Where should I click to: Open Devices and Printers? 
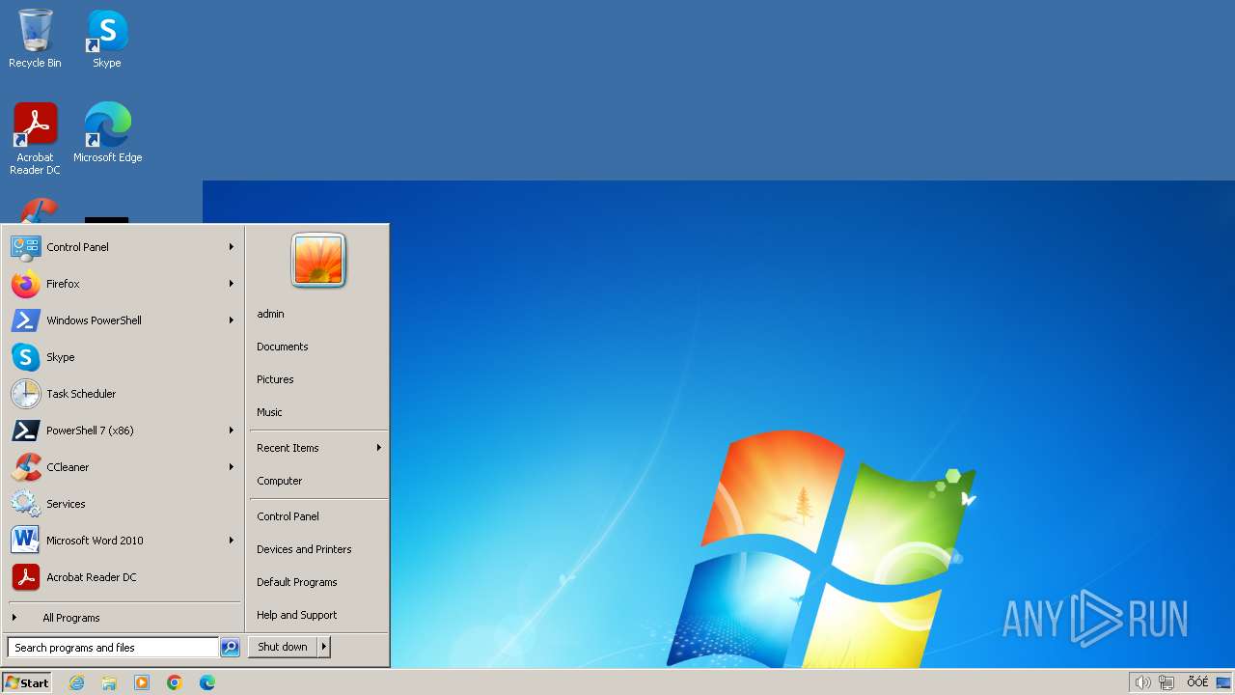click(x=318, y=549)
